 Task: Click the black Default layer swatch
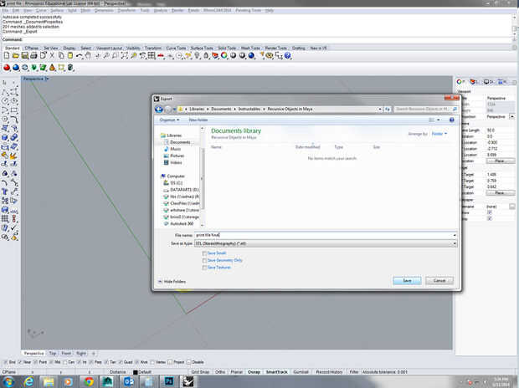(x=135, y=372)
